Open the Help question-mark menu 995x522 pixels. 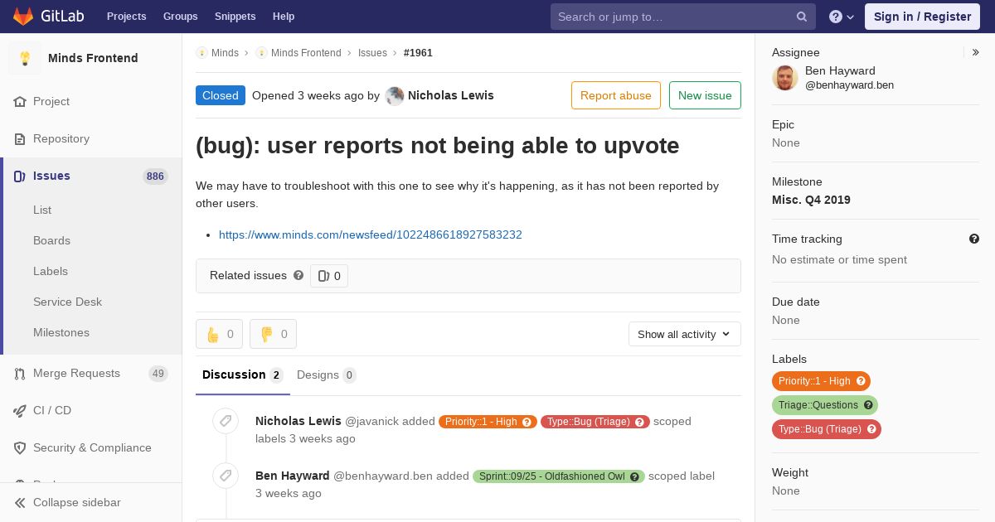coord(842,17)
